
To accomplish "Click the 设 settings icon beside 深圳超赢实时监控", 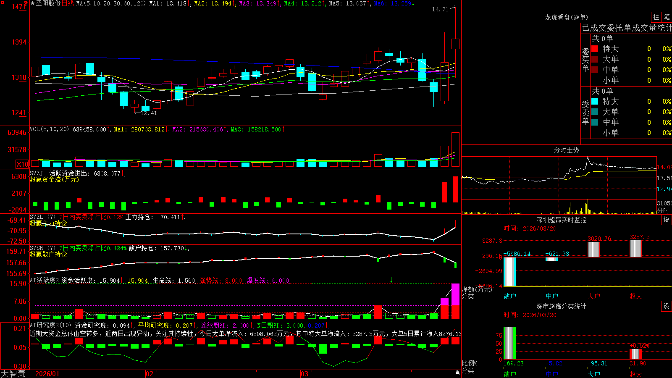I will (667, 220).
